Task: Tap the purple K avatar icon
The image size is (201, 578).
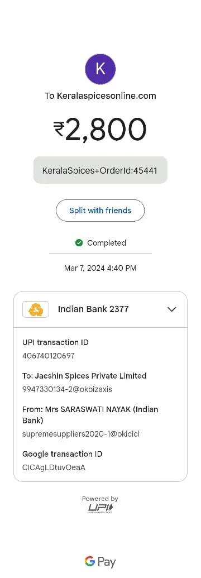Action: pos(100,69)
